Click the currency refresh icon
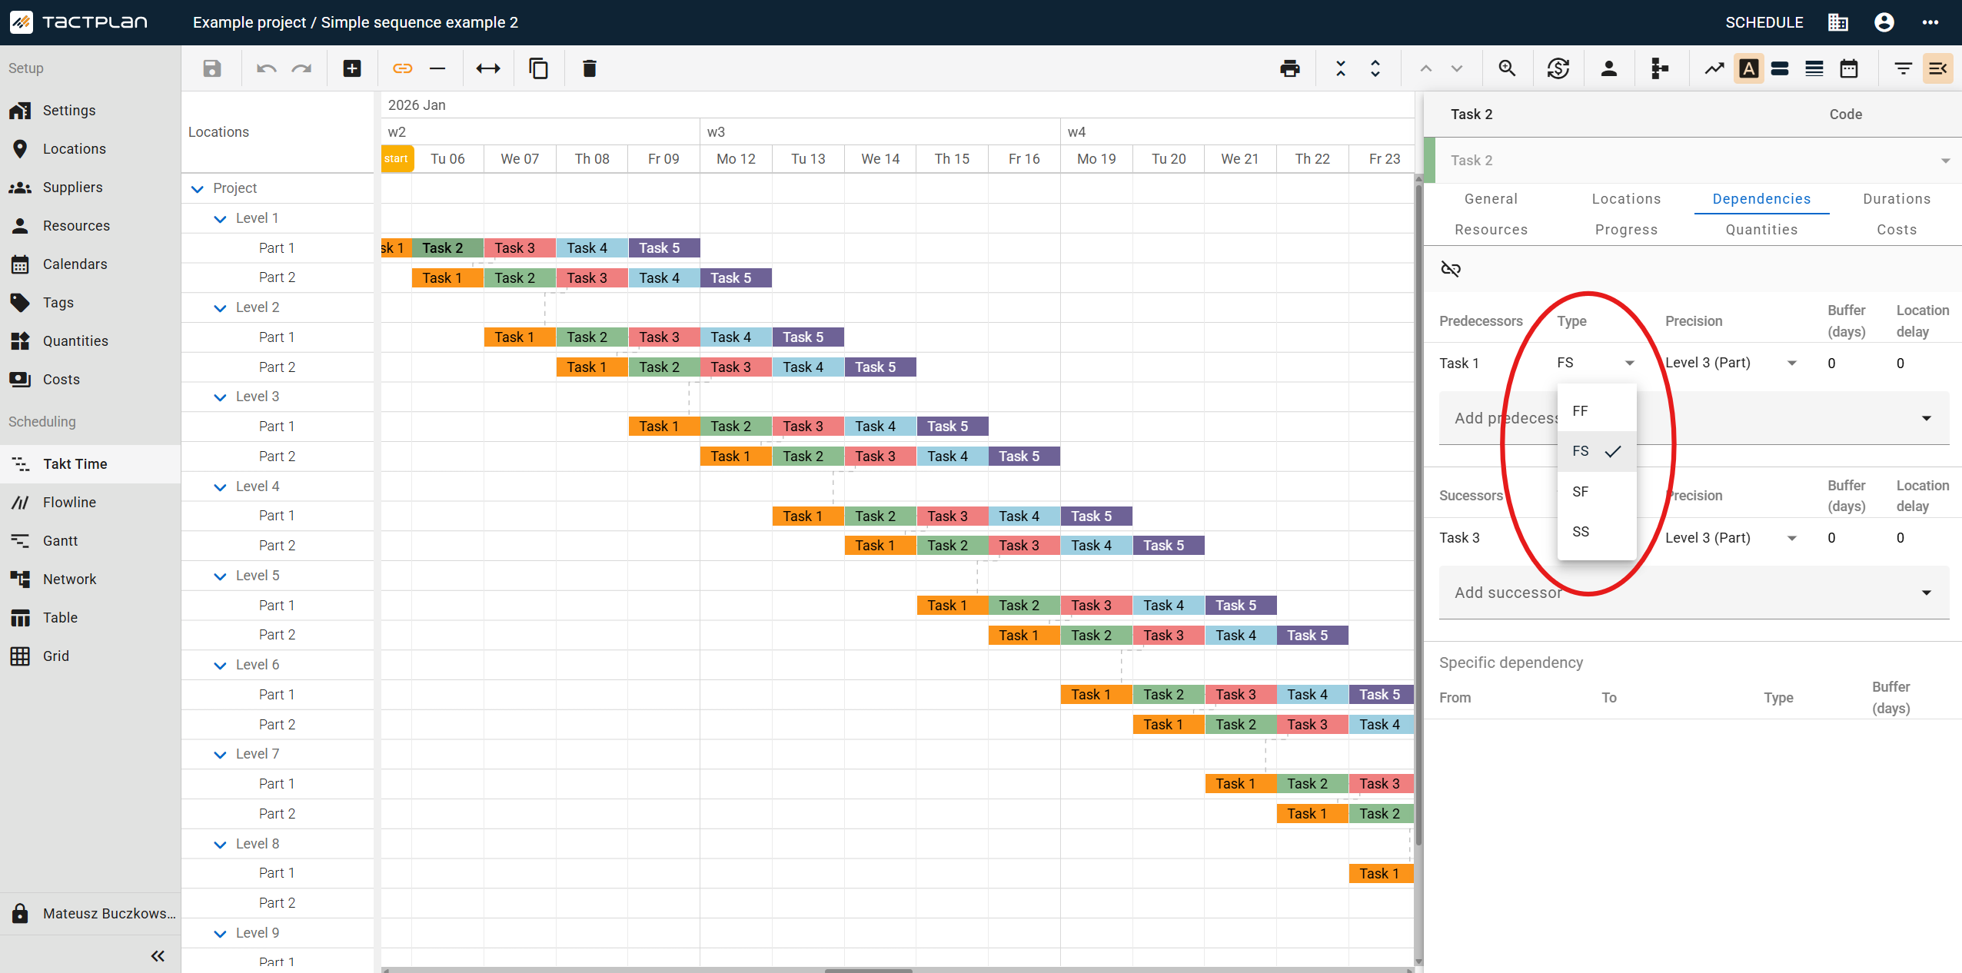 click(x=1558, y=68)
